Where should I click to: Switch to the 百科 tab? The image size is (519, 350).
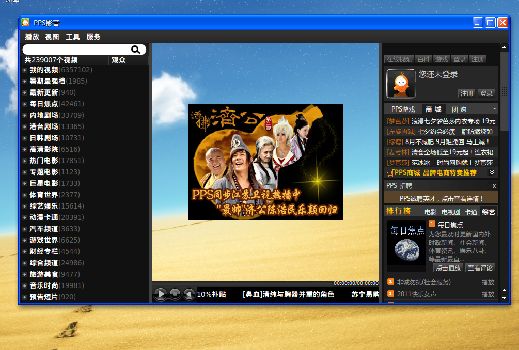(x=423, y=59)
